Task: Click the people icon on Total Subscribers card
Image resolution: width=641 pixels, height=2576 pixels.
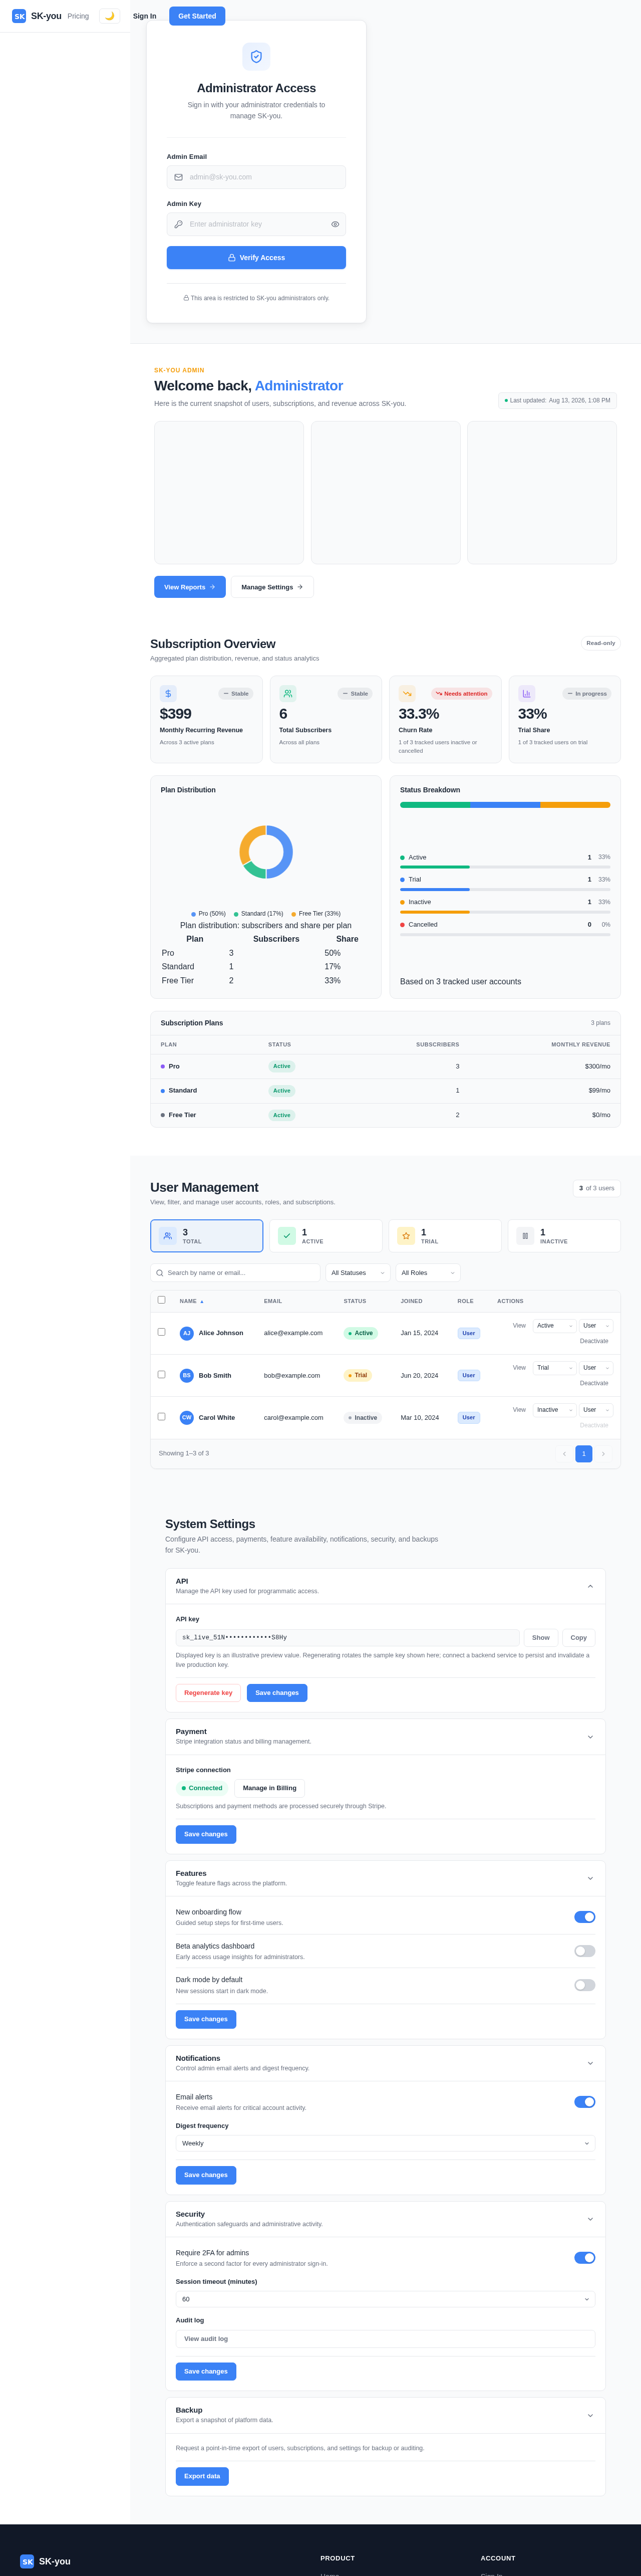Action: click(288, 693)
